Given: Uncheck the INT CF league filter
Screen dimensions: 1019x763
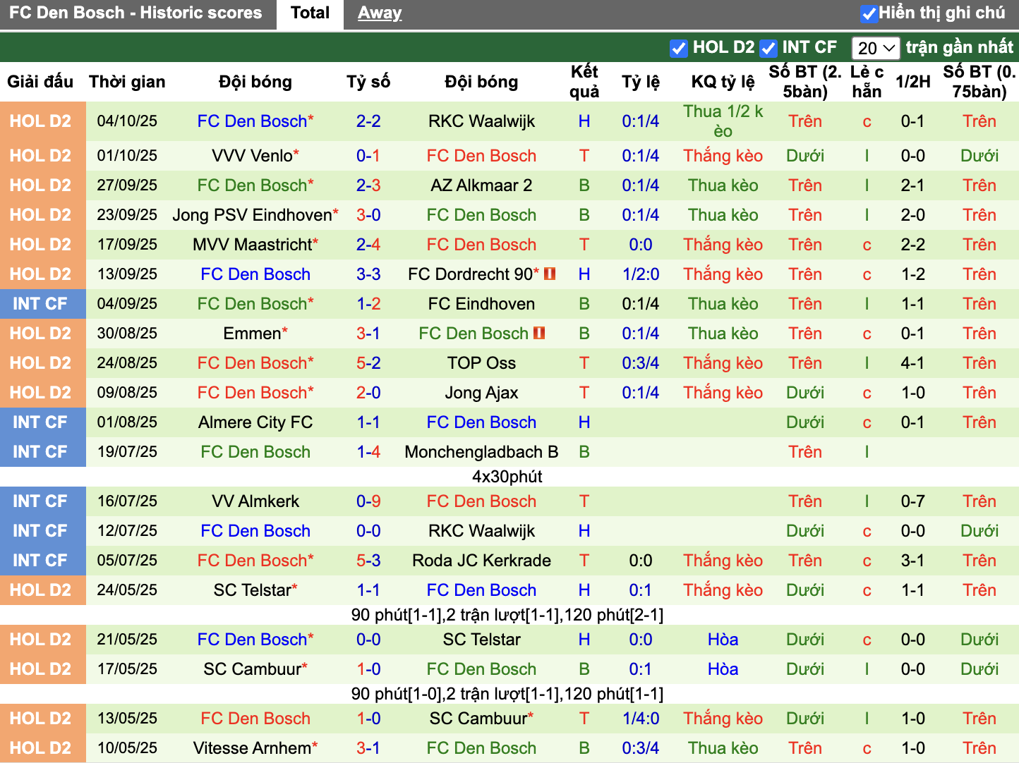Looking at the screenshot, I should 768,48.
